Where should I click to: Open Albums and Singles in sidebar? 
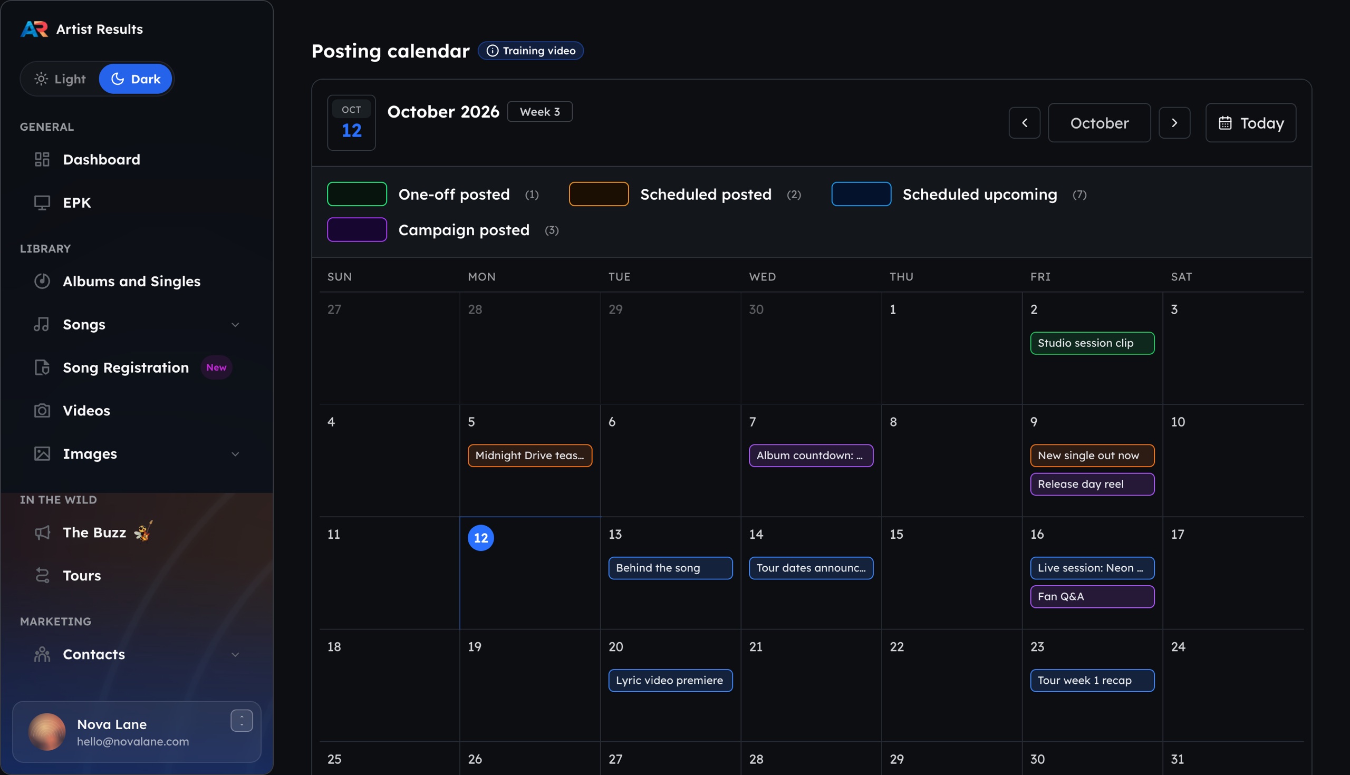coord(137,281)
